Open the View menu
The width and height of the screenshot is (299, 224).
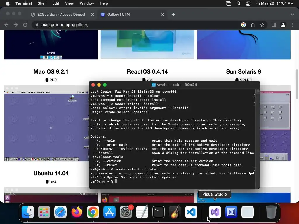[x=69, y=3]
